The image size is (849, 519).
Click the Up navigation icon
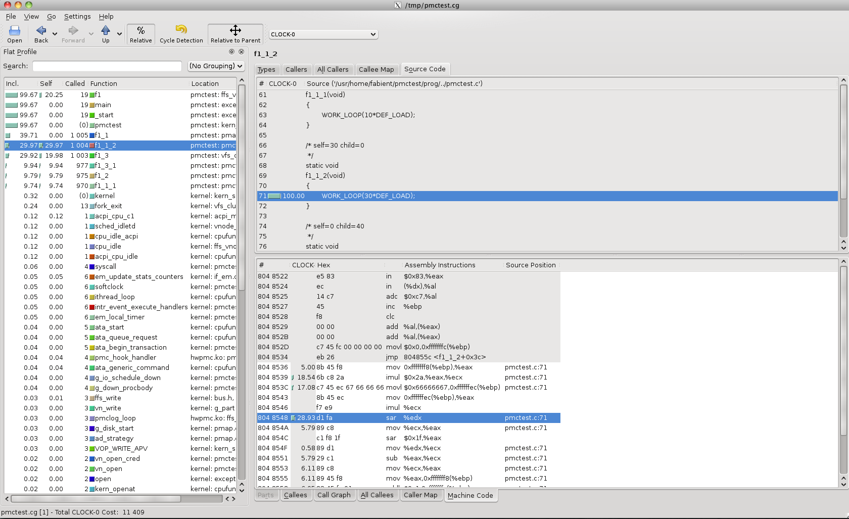tap(106, 34)
